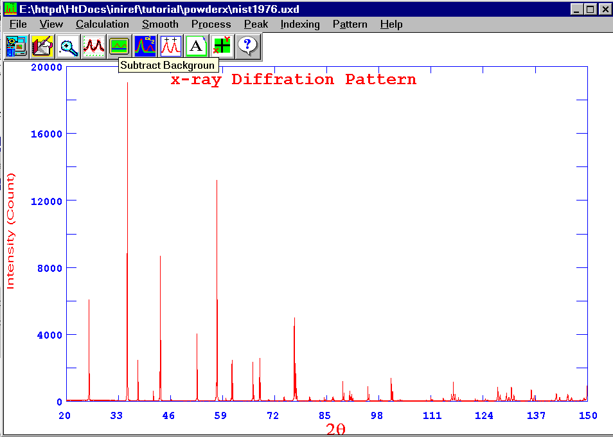
Task: Open the File menu
Action: [x=18, y=24]
